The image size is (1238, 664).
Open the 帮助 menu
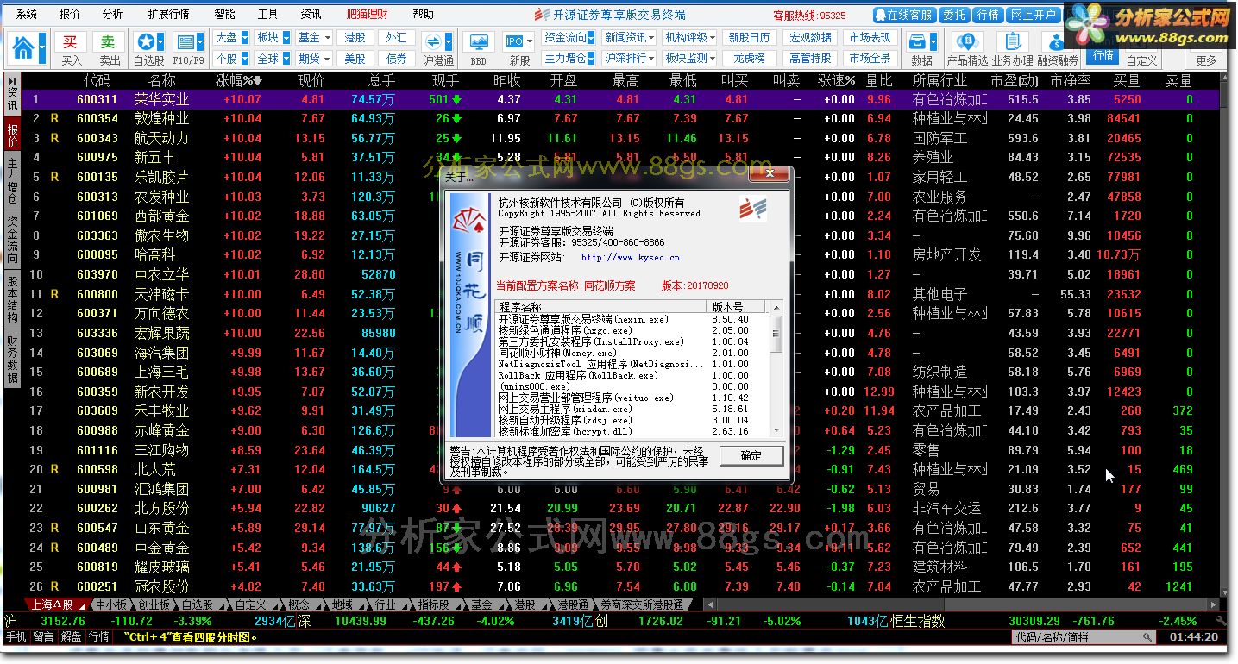coord(423,15)
